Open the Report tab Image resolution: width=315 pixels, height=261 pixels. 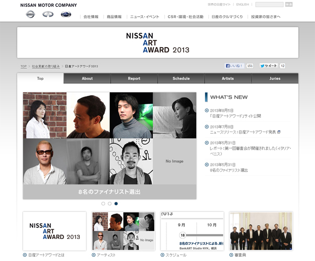coord(134,79)
